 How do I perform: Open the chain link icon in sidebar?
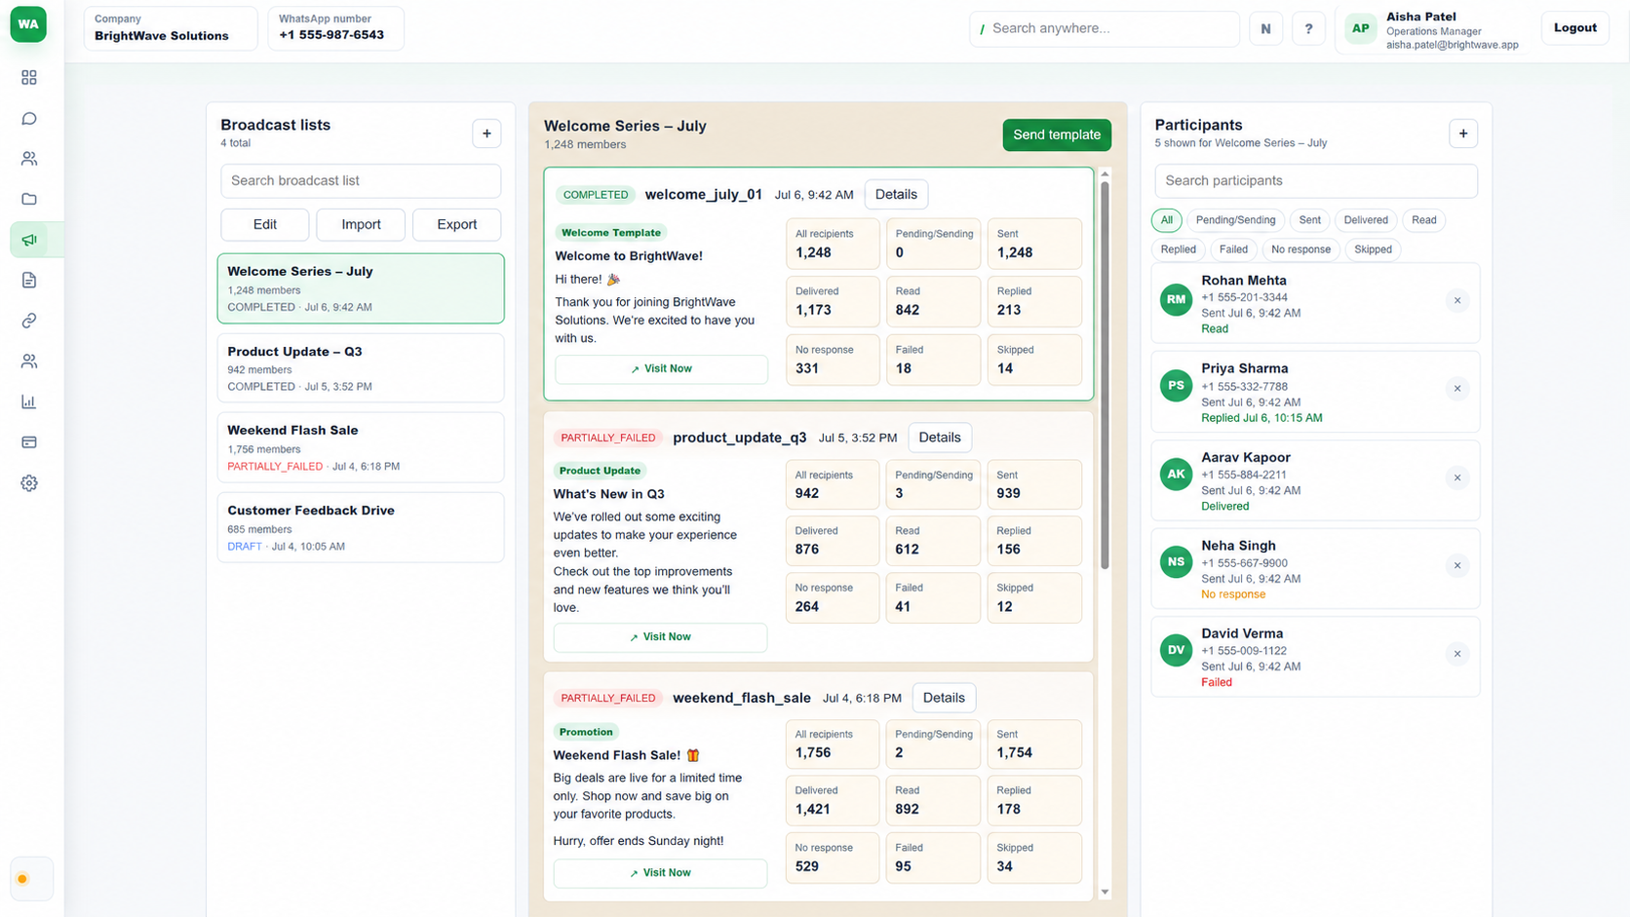click(x=29, y=321)
